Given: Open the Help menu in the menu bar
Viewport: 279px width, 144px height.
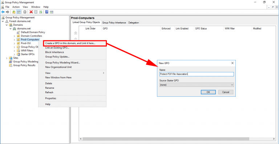Looking at the screenshot, I should tap(46, 7).
